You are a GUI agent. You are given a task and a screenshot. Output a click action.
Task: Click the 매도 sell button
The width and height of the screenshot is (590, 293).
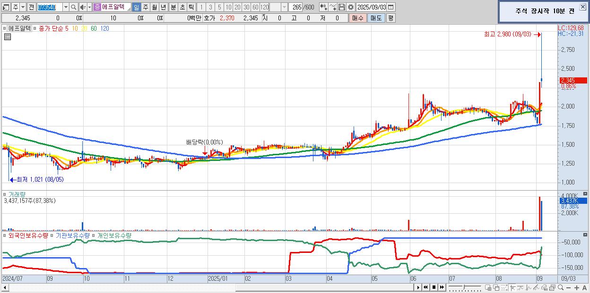(x=376, y=18)
